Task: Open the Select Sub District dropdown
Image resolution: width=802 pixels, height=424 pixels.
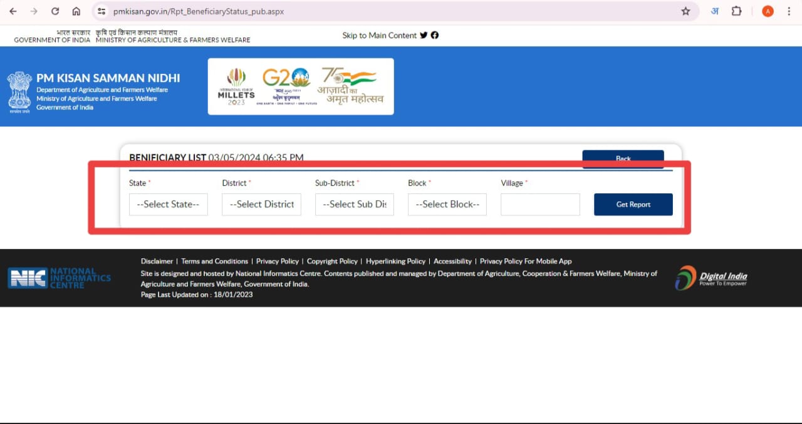Action: pyautogui.click(x=354, y=204)
